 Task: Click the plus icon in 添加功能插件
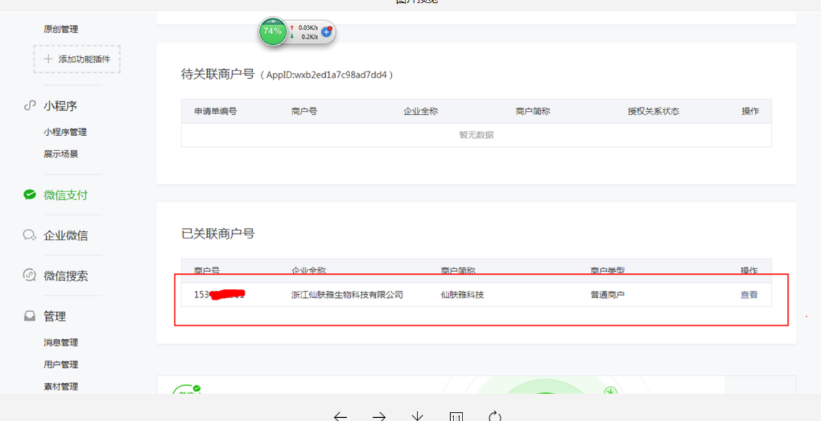(x=48, y=59)
